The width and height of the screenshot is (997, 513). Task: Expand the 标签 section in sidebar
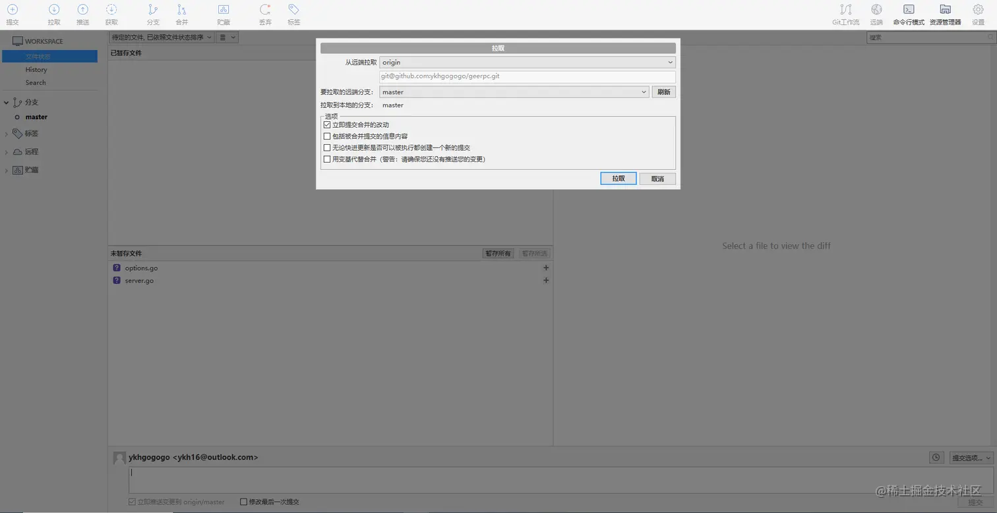[7, 134]
